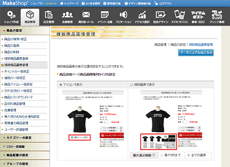View アクセス統計 chart icon
The height and width of the screenshot is (167, 230).
[x=142, y=17]
